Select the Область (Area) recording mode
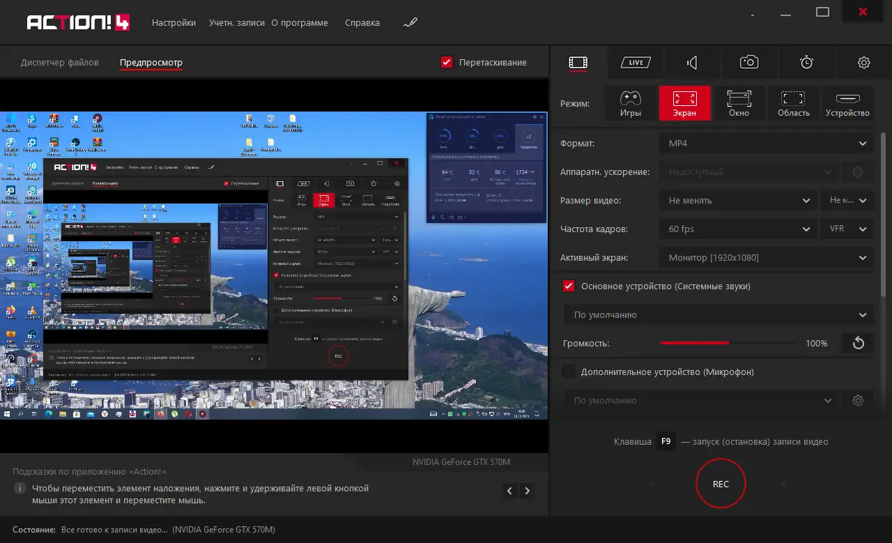The image size is (892, 543). tap(793, 103)
